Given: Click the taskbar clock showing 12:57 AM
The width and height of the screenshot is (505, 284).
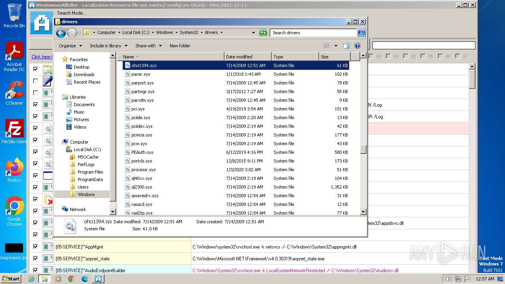Looking at the screenshot, I should click(485, 279).
